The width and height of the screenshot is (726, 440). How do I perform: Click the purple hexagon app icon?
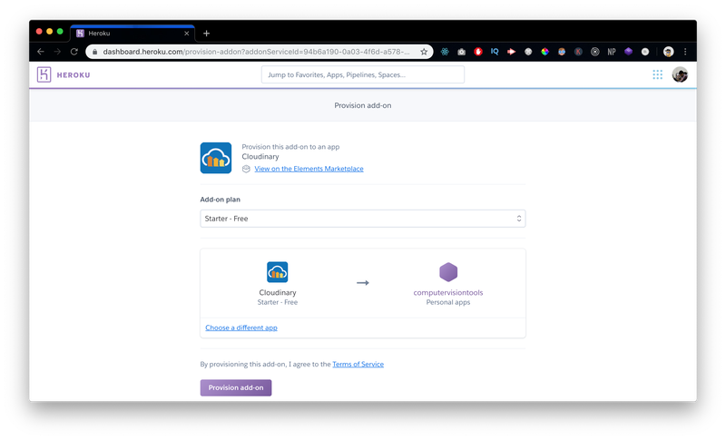[448, 272]
